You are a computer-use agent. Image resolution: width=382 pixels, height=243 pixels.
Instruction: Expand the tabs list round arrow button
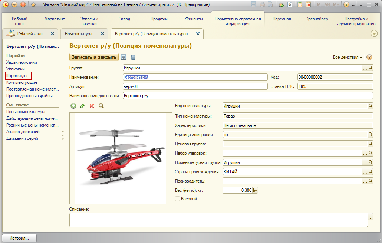374,33
